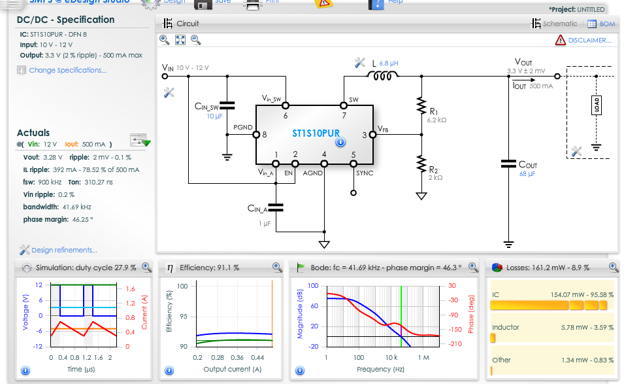Enlarge the Efficiency chart with its magnifier
Image resolution: width=624 pixels, height=384 pixels.
point(277,267)
